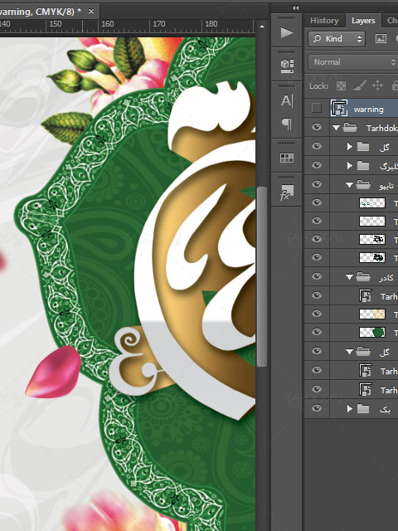Collapse the expanded گل group
Image resolution: width=398 pixels, height=531 pixels.
pos(350,352)
